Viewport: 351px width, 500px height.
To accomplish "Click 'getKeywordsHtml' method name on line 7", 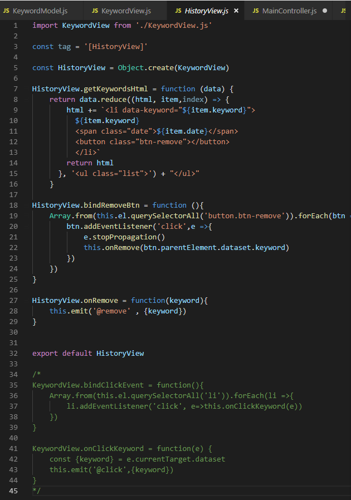I will point(116,89).
